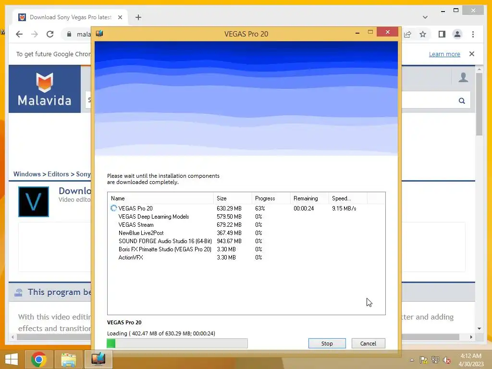Viewport: 492px width, 369px height.
Task: Click the Name column header
Action: (160, 198)
